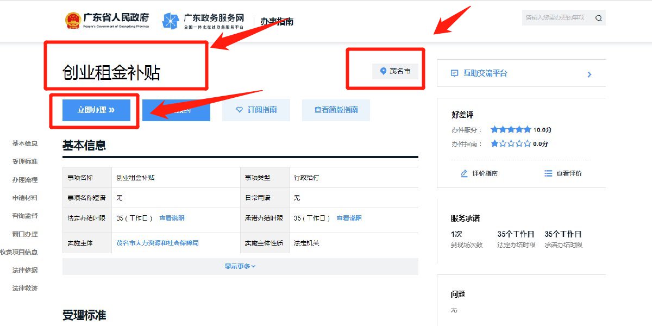Screen dimensions: 652x326
Task: Click the 办事指南 header label
Action: click(277, 22)
